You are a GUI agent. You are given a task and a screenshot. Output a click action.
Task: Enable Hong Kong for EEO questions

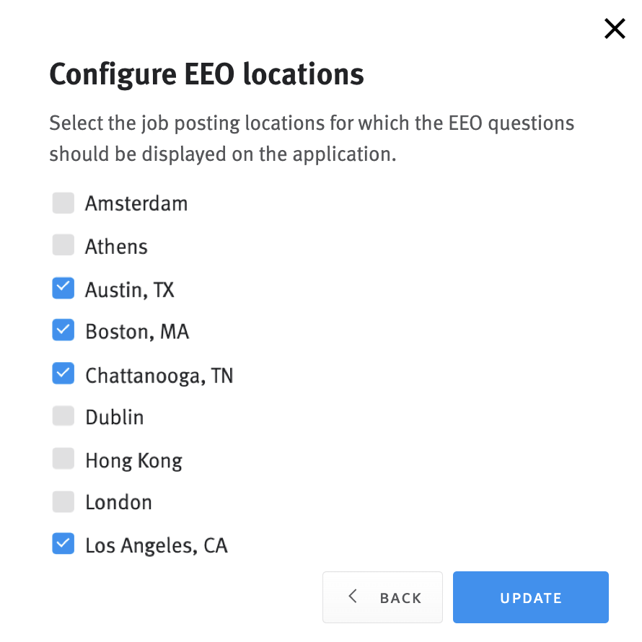tap(63, 459)
